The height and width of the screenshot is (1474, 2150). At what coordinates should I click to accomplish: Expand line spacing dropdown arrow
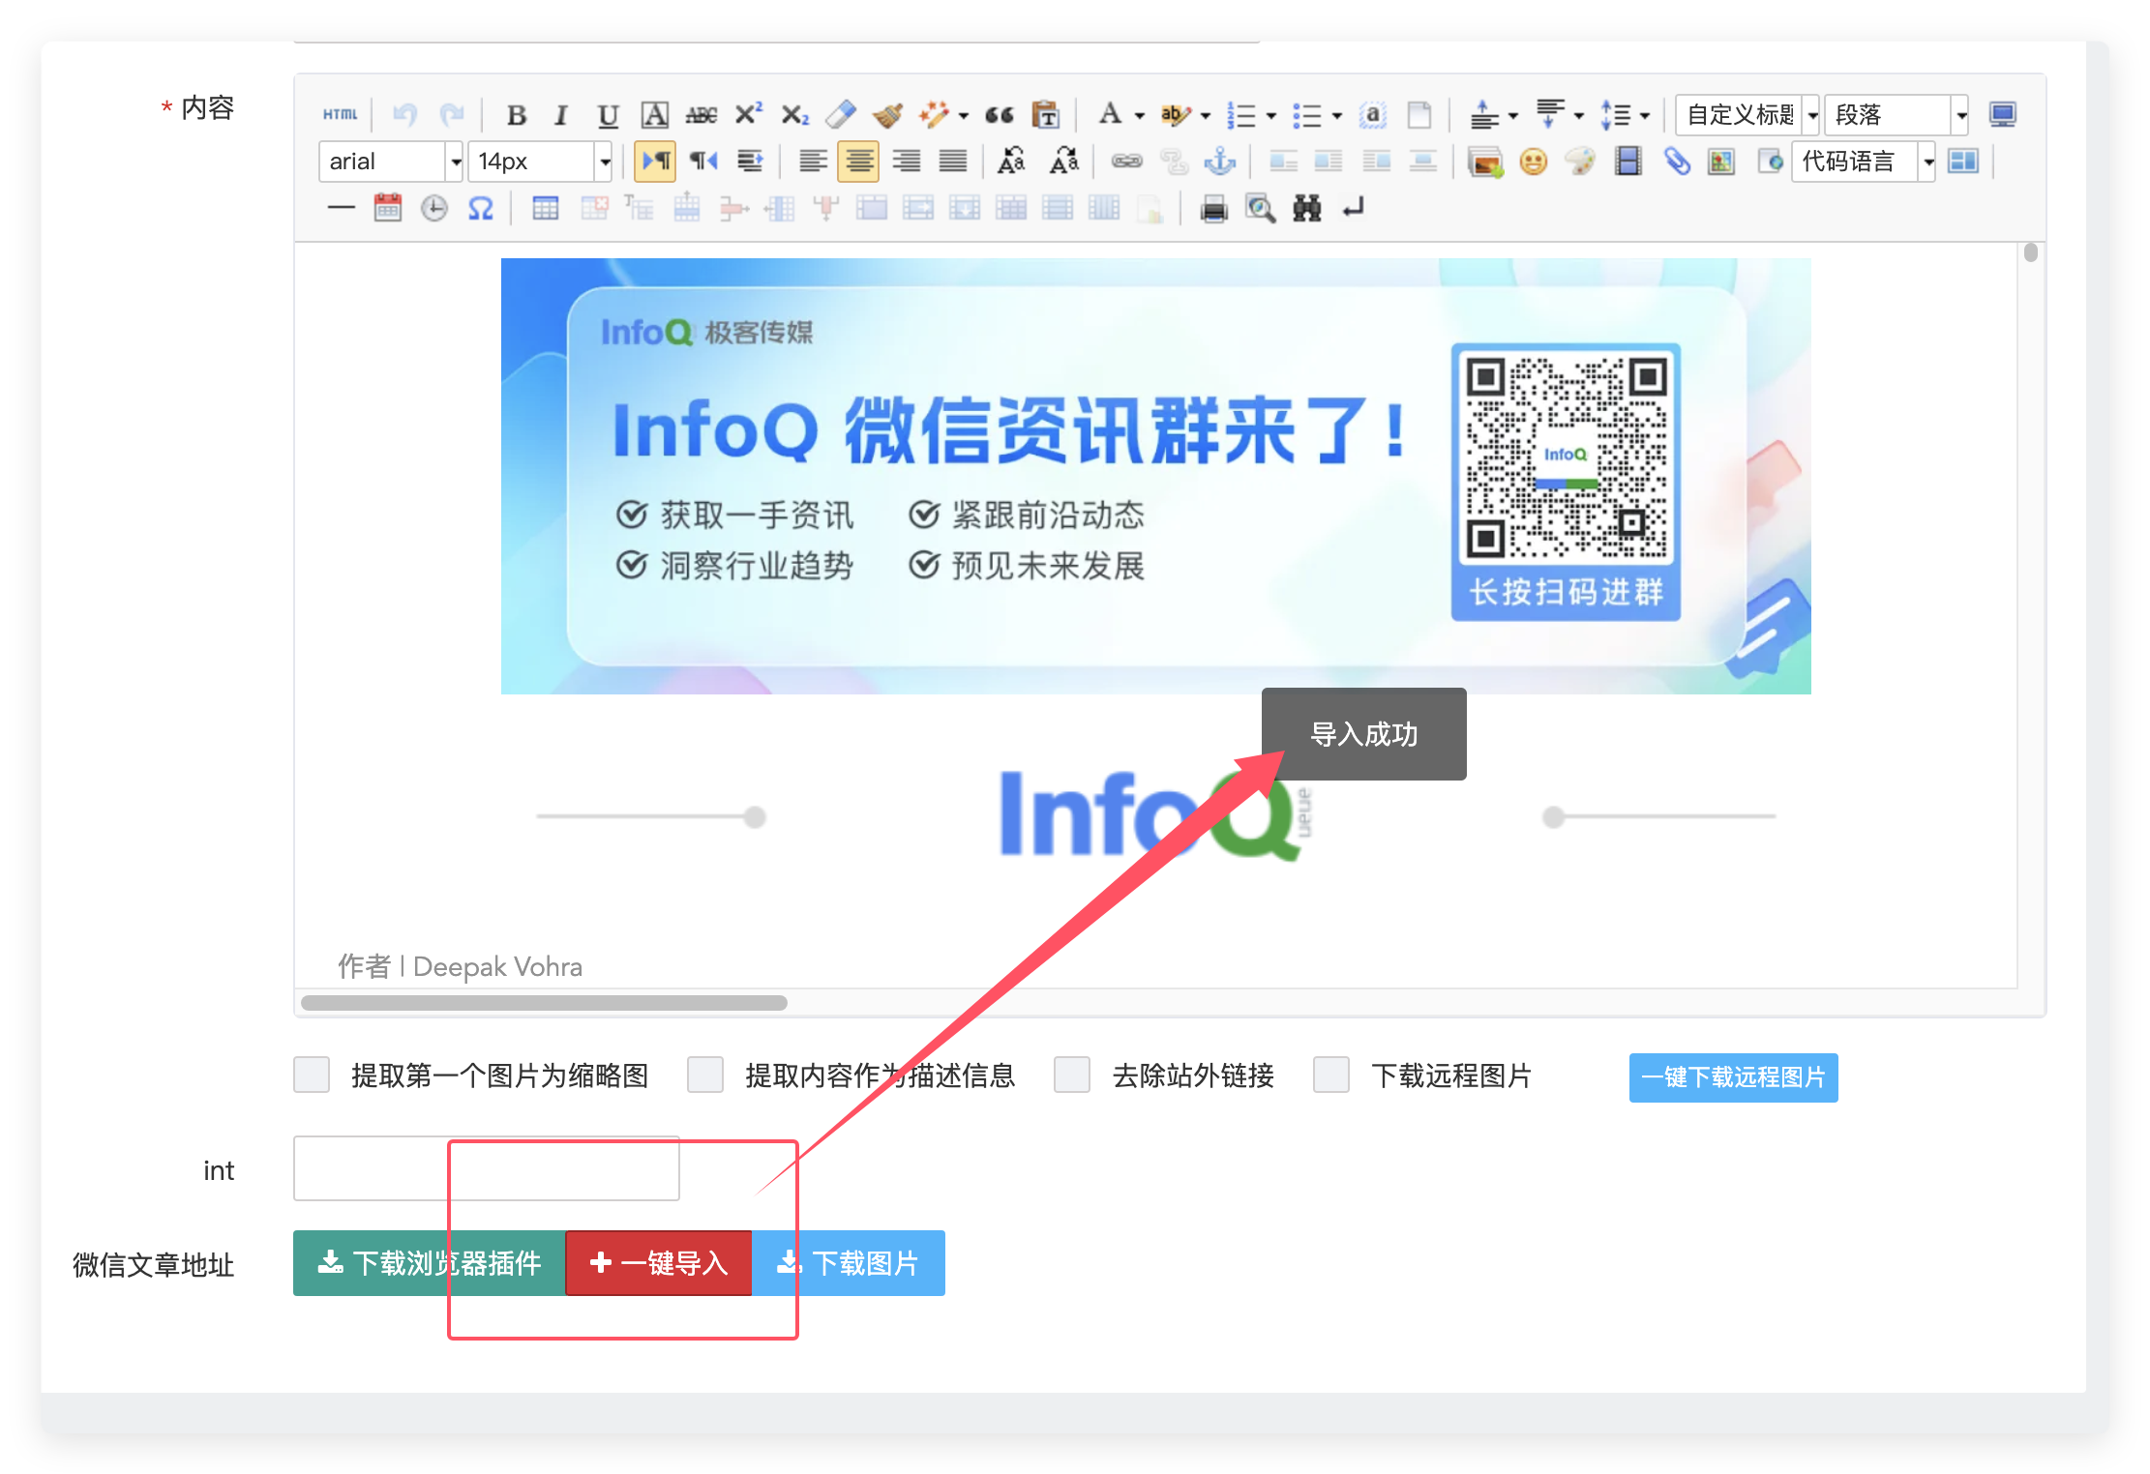pos(1645,116)
